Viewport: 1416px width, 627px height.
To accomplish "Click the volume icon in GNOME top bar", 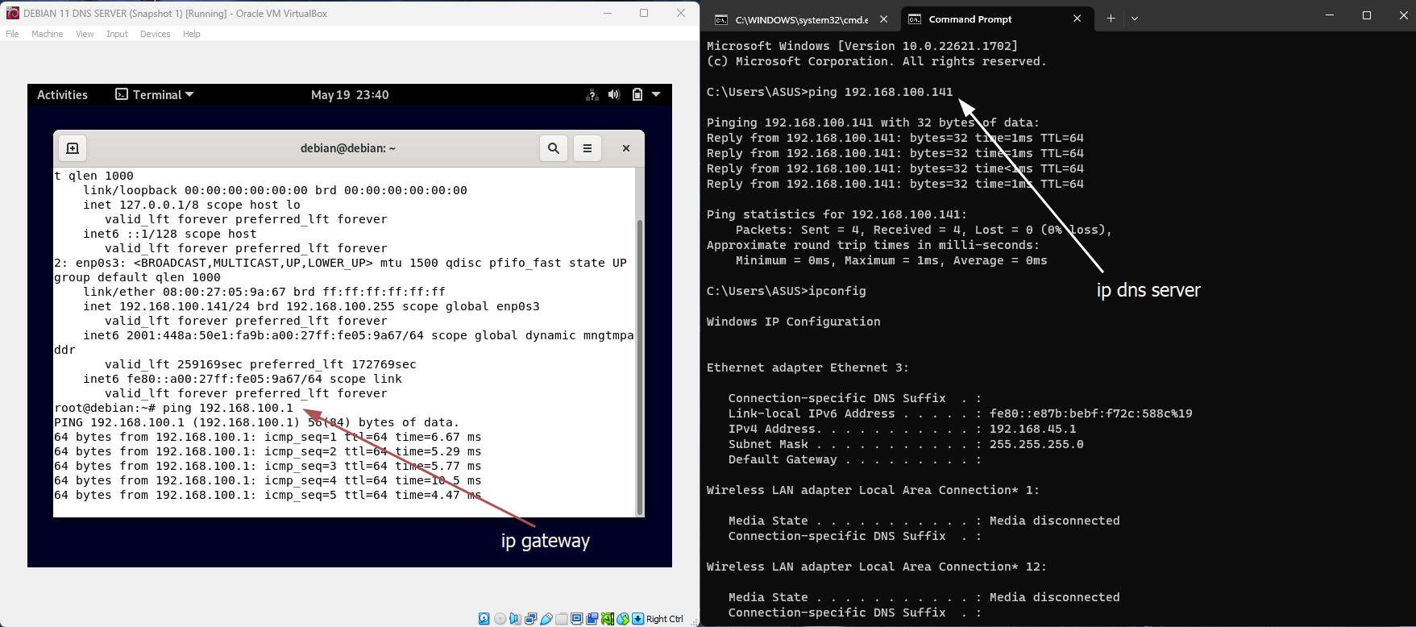I will [614, 95].
